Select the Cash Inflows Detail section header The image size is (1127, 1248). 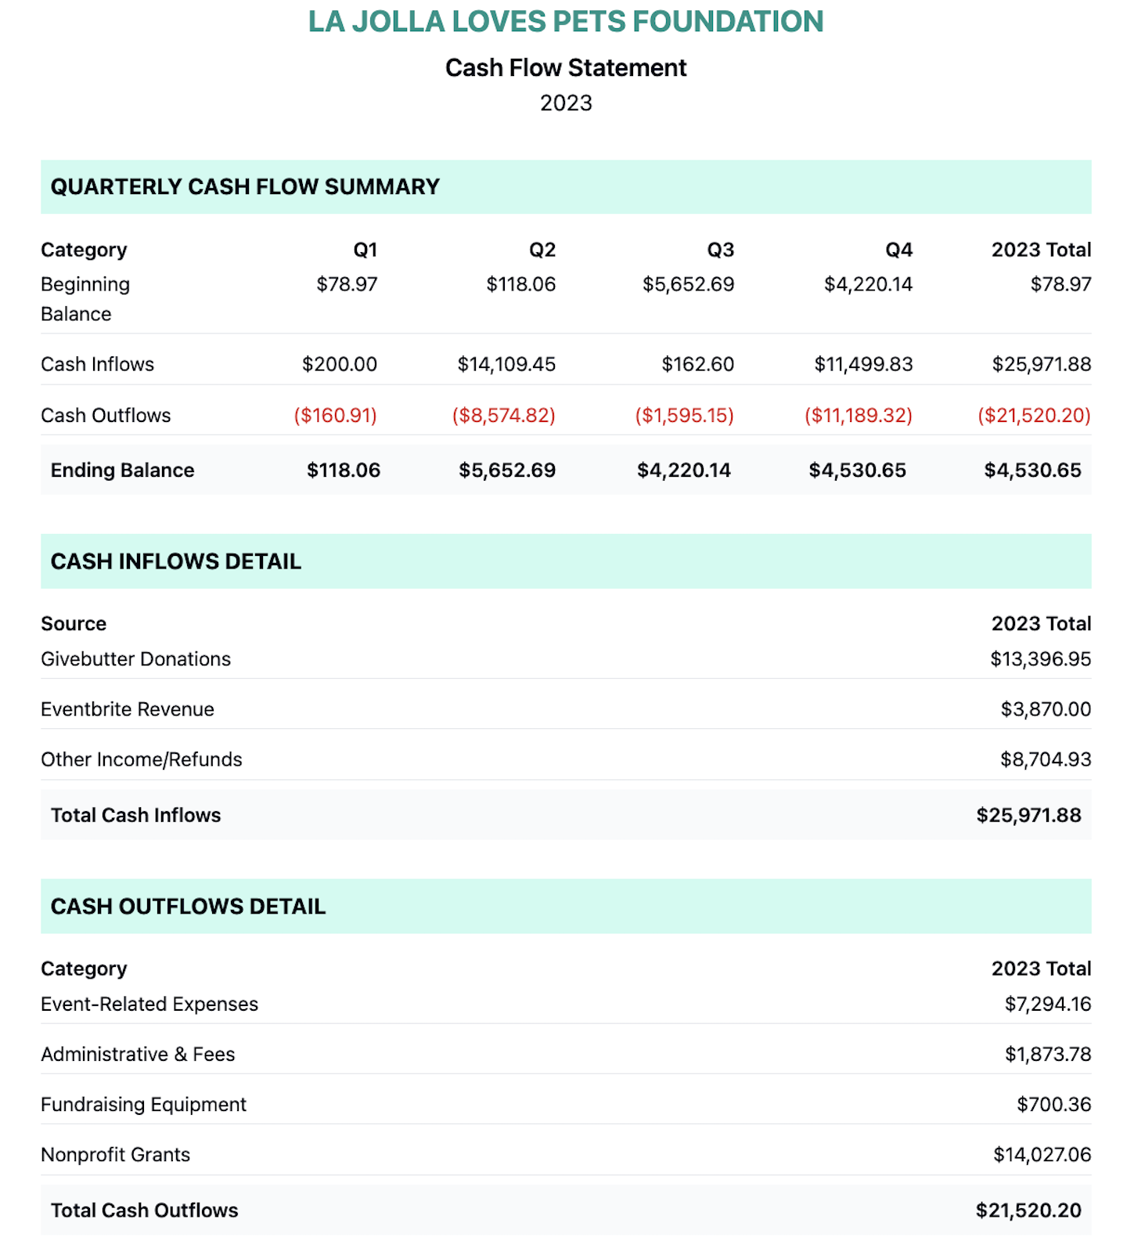tap(176, 561)
